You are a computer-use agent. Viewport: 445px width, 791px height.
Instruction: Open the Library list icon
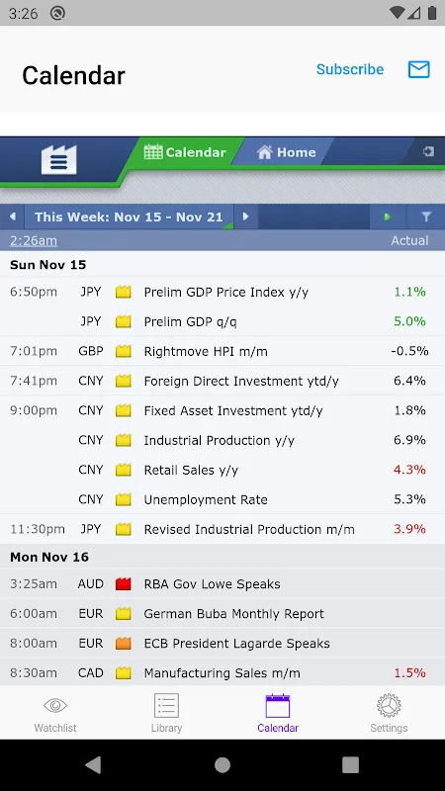pyautogui.click(x=166, y=705)
